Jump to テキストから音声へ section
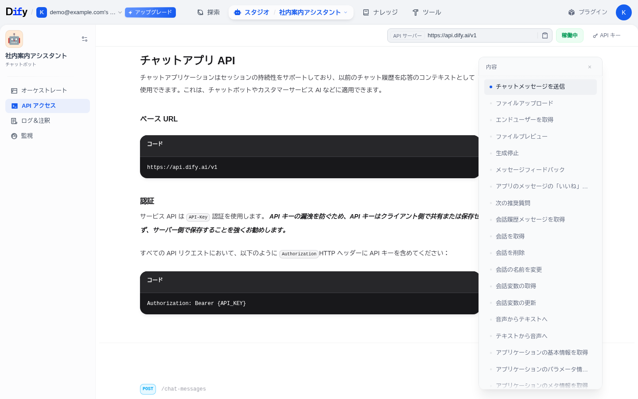Image resolution: width=638 pixels, height=399 pixels. pyautogui.click(x=541, y=336)
